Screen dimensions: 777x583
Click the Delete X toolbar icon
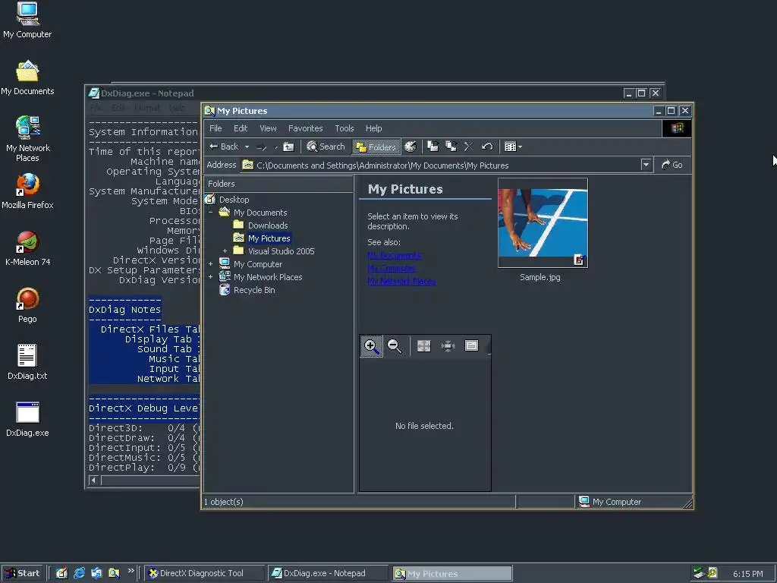click(x=469, y=147)
